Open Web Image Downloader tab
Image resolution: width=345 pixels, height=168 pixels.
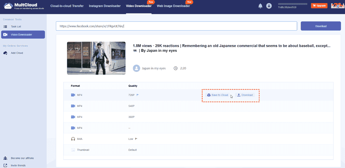(174, 6)
